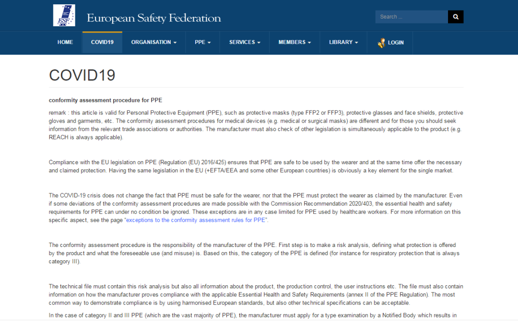Viewport: 518px width, 325px height.
Task: Select the COVID19 navigation tab
Action: (102, 42)
